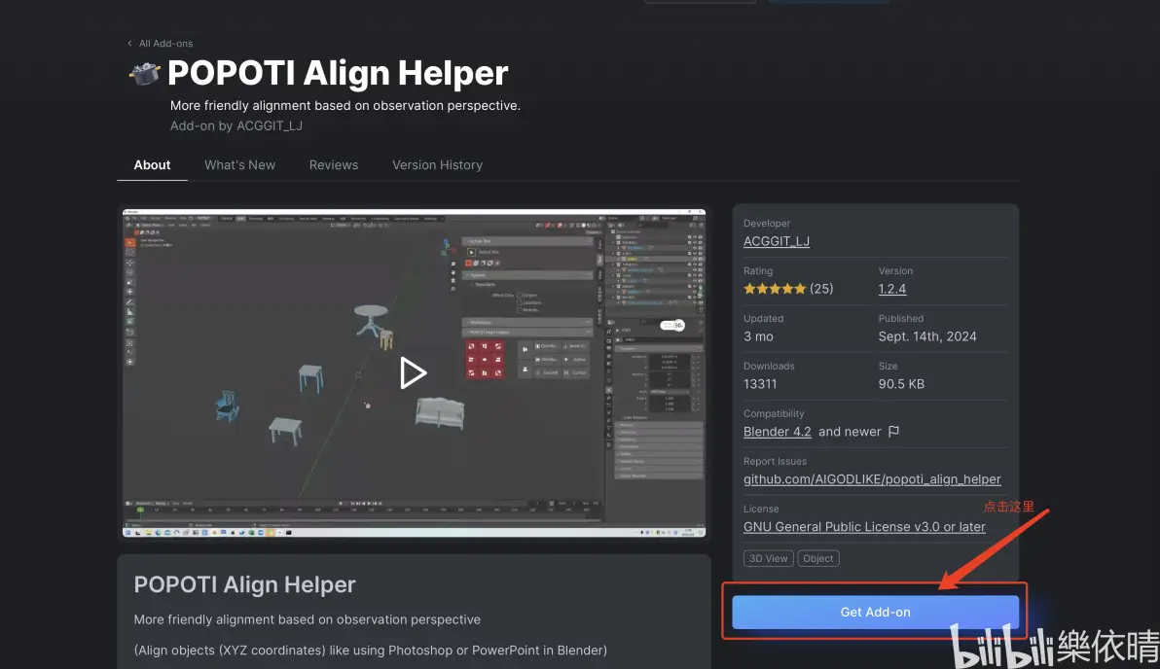1160x669 pixels.
Task: Select the 3D View tag
Action: coord(769,558)
